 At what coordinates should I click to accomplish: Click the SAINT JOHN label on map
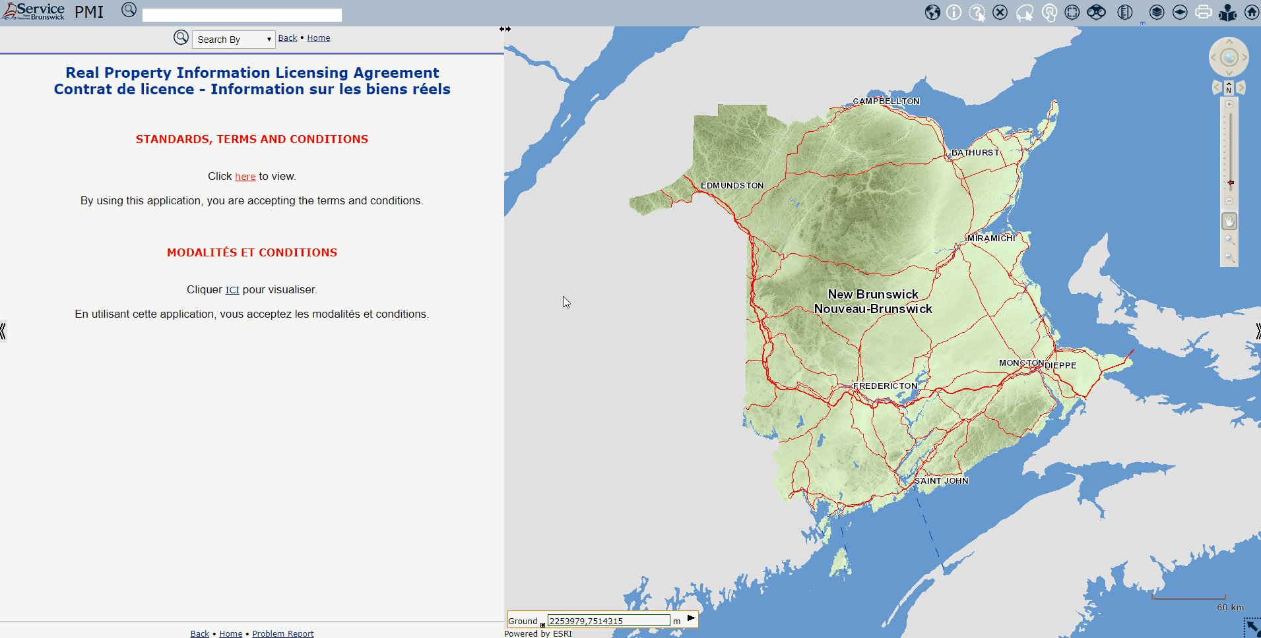(941, 481)
